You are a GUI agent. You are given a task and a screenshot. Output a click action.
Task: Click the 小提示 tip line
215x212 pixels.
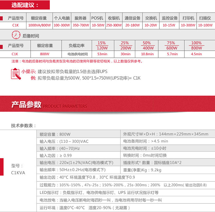pyautogui.click(x=64, y=72)
